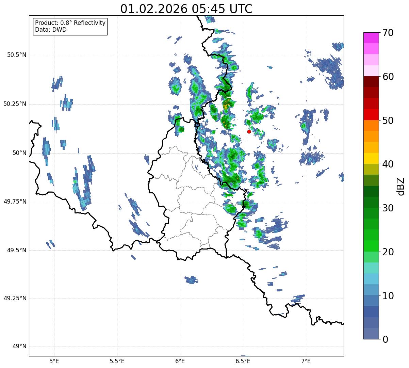This screenshot has height=368, width=409.
Task: Click the title '01.02.2026 05:45 UTC'
Action: click(186, 9)
